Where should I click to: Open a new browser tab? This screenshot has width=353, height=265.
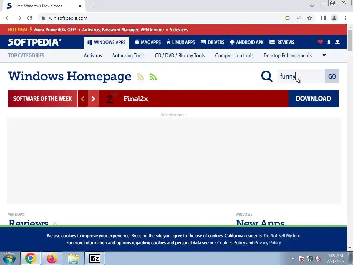point(93,6)
